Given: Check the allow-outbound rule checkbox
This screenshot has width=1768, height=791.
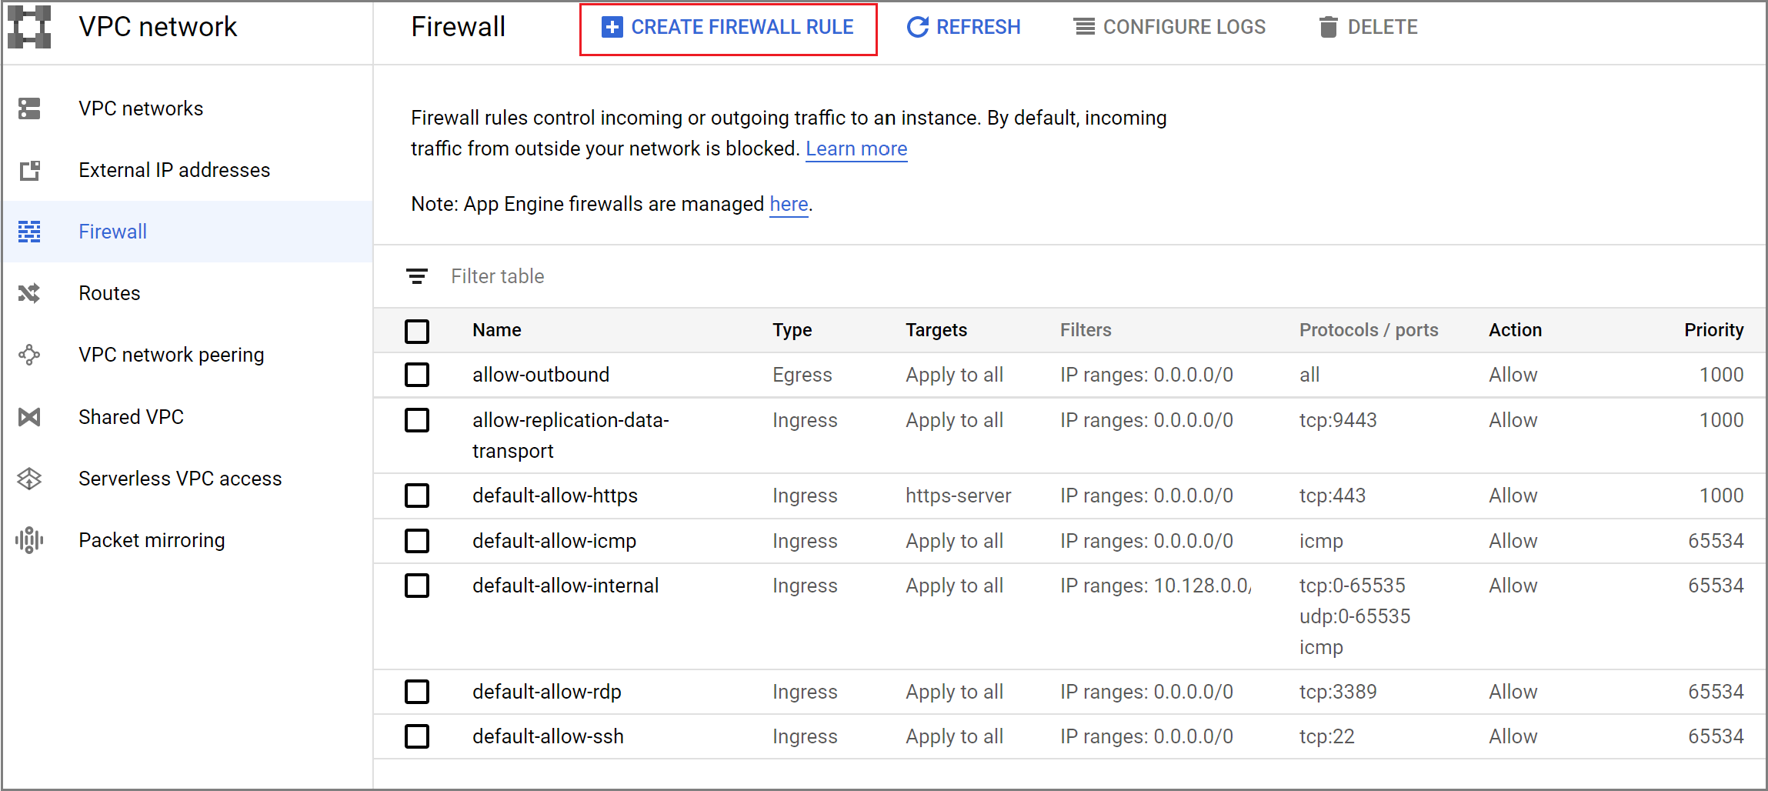Looking at the screenshot, I should 417,375.
